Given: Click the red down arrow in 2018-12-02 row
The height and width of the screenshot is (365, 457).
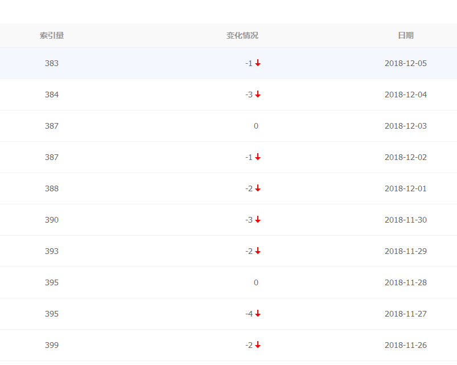Looking at the screenshot, I should 258,157.
